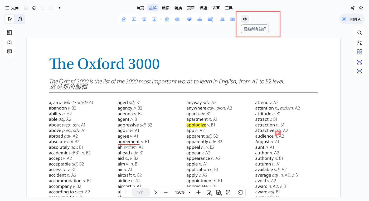Click the red underlined word agreement
Viewport: 369px width, 201px height.
(x=129, y=142)
